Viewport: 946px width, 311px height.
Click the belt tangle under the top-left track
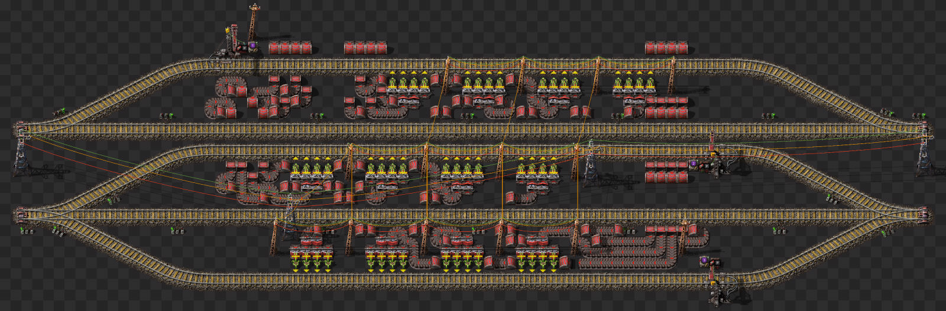pos(257,97)
